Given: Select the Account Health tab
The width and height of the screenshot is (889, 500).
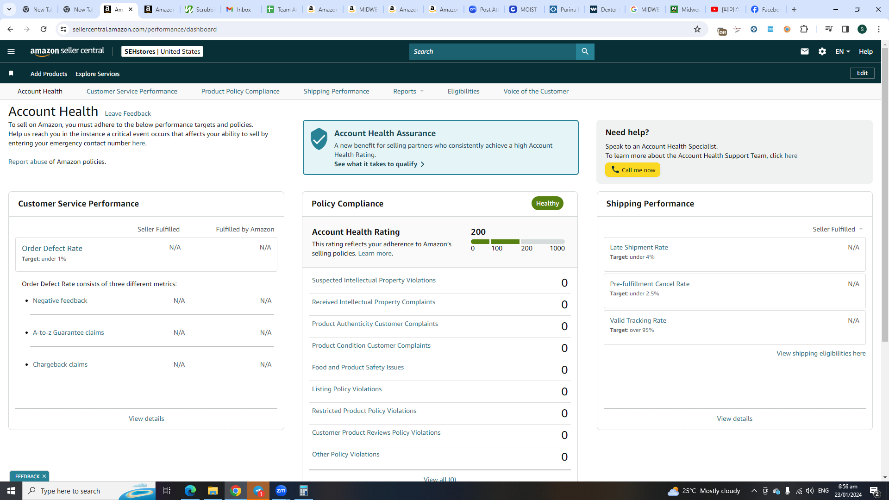Looking at the screenshot, I should point(40,91).
